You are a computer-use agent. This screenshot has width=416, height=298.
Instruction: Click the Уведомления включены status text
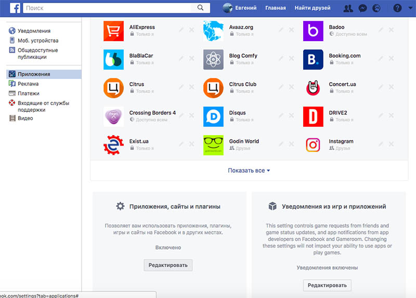327,267
